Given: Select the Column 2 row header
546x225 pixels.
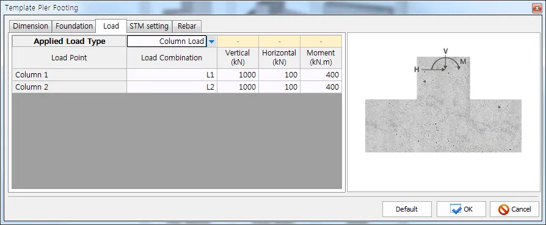Looking at the screenshot, I should [70, 87].
